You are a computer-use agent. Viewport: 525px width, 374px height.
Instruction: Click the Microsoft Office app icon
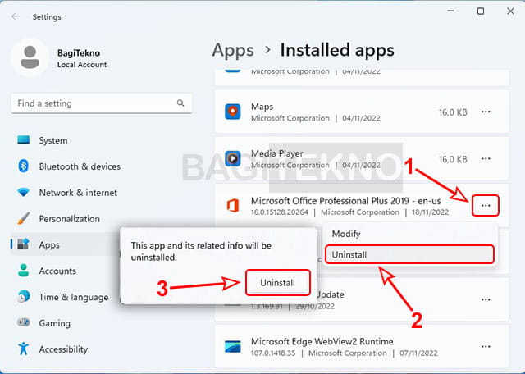coord(233,206)
